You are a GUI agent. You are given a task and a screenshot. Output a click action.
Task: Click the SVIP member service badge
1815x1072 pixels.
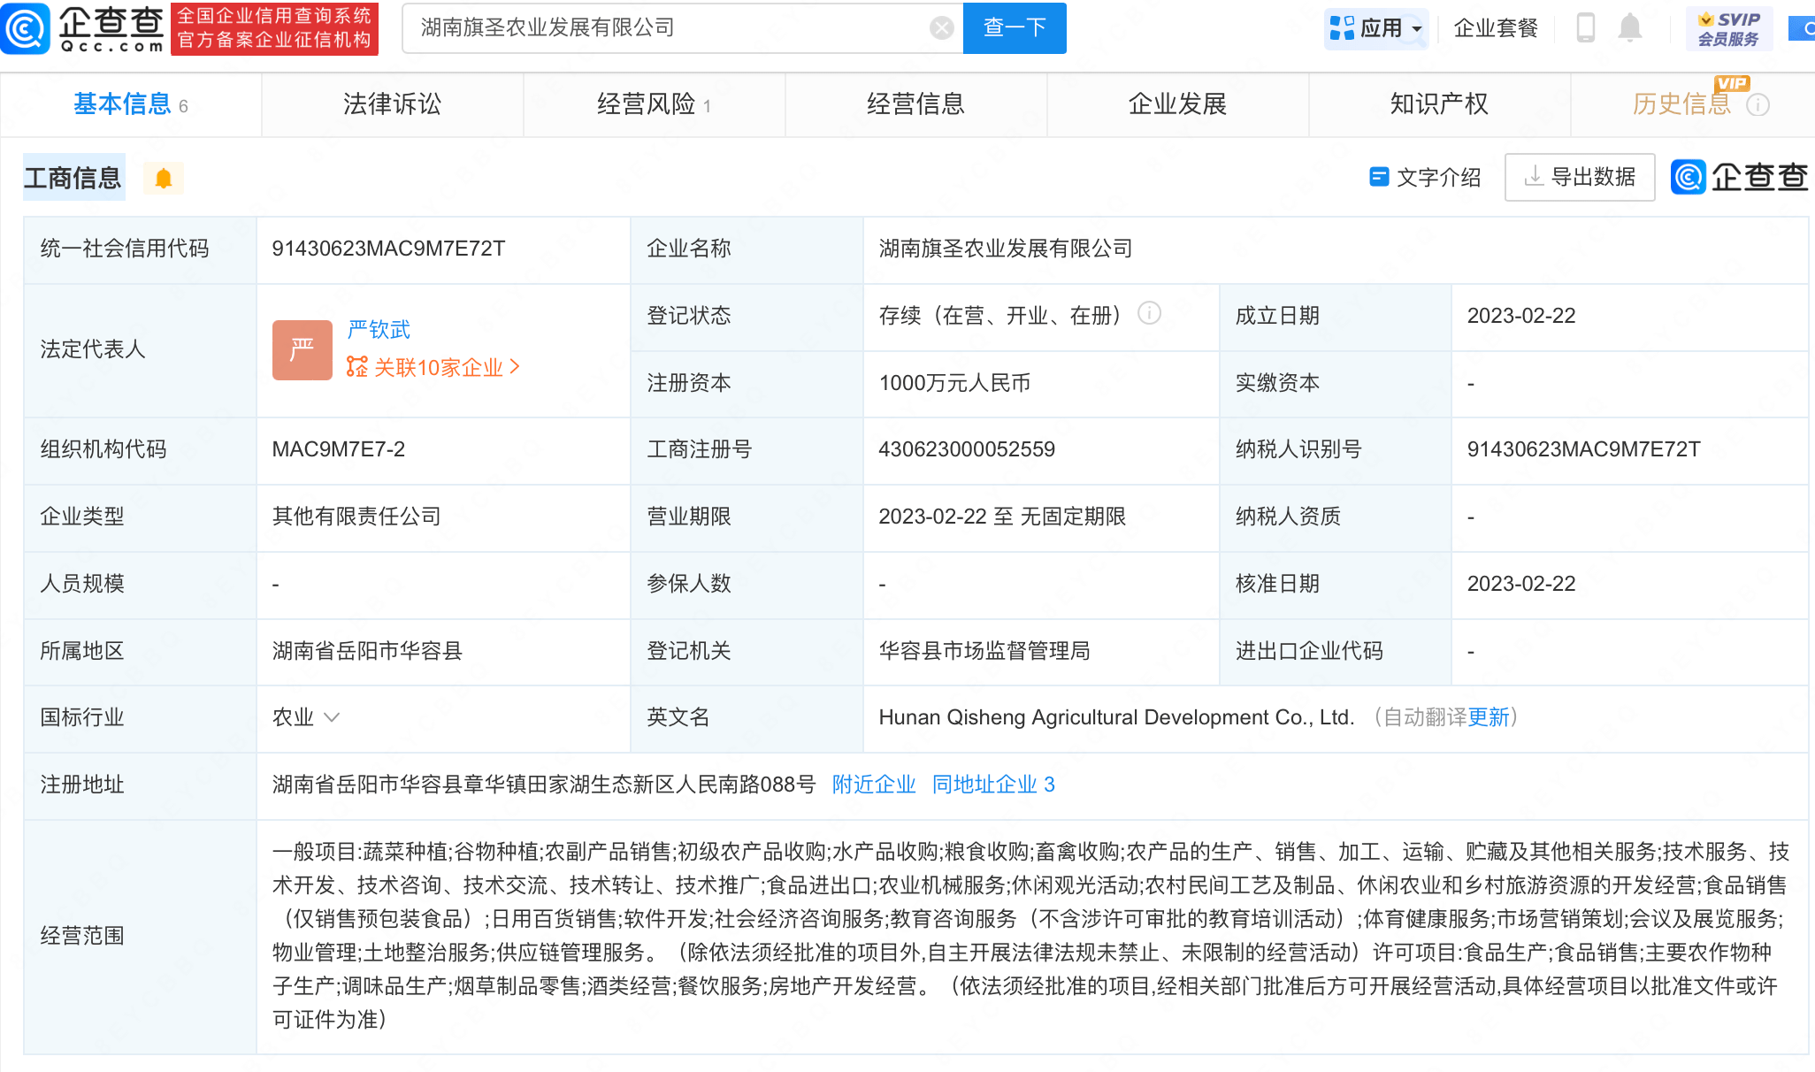[1729, 28]
